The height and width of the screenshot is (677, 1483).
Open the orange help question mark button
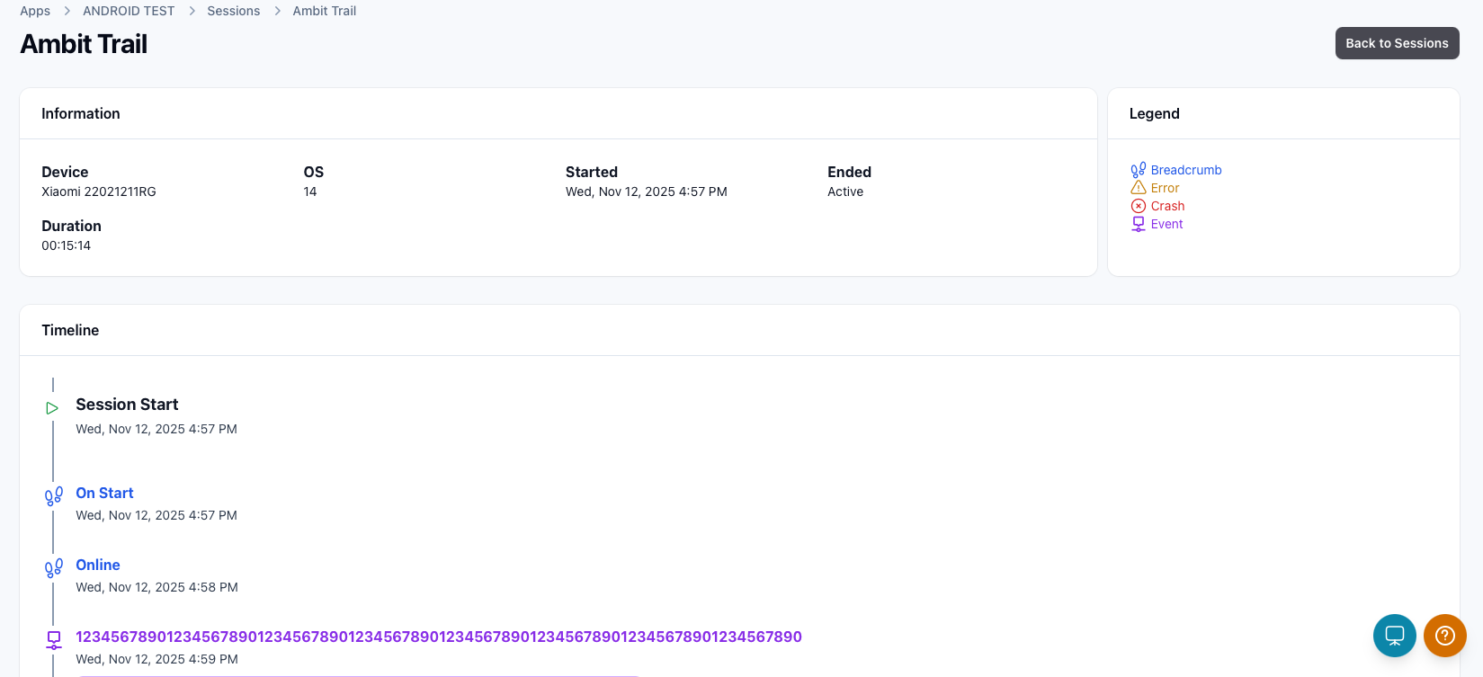coord(1444,636)
